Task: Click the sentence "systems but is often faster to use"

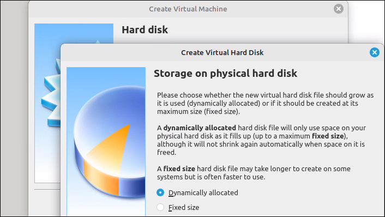Action: [x=210, y=177]
